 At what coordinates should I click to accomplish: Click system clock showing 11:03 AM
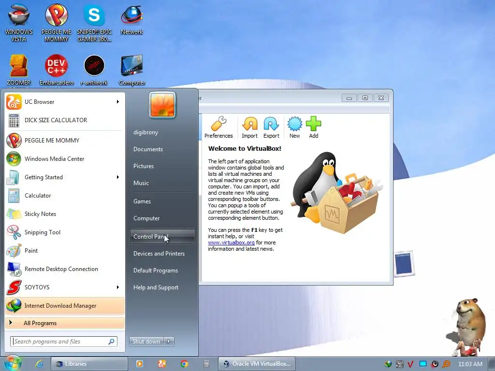(x=470, y=364)
